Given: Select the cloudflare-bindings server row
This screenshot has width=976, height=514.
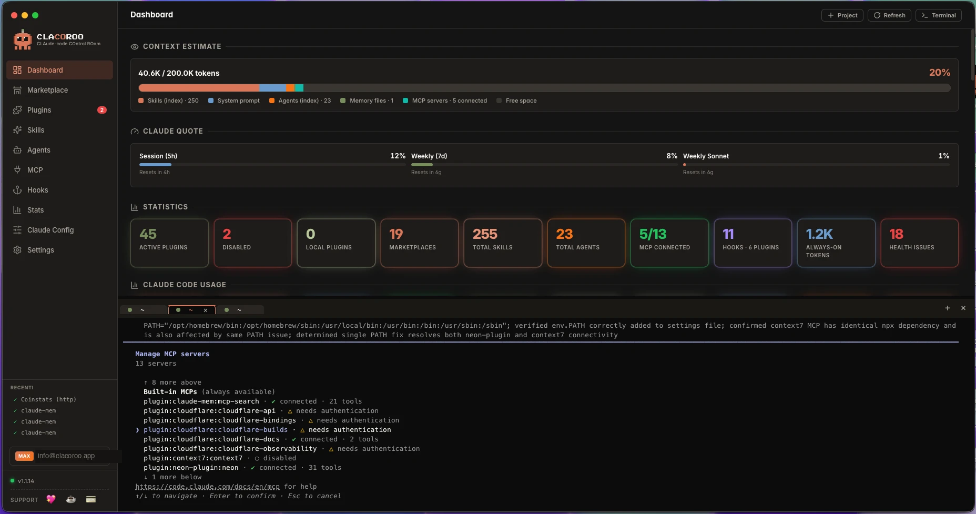Looking at the screenshot, I should point(271,420).
